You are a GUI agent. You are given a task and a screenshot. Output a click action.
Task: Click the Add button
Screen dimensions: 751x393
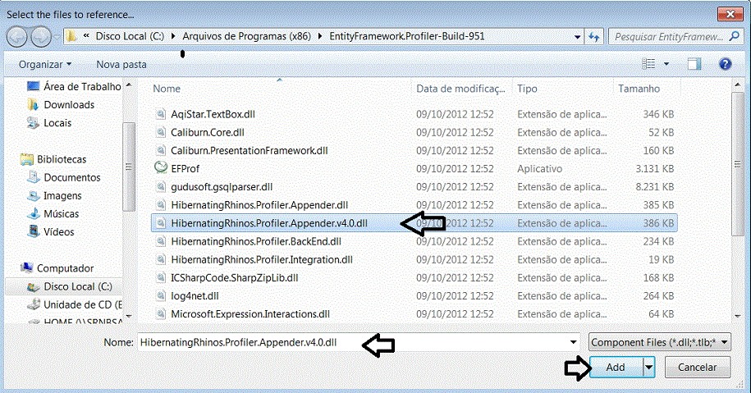616,367
